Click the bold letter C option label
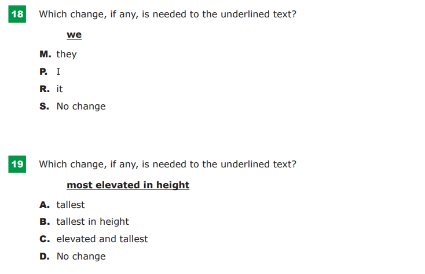Viewport: 425px width, 274px height. click(43, 239)
